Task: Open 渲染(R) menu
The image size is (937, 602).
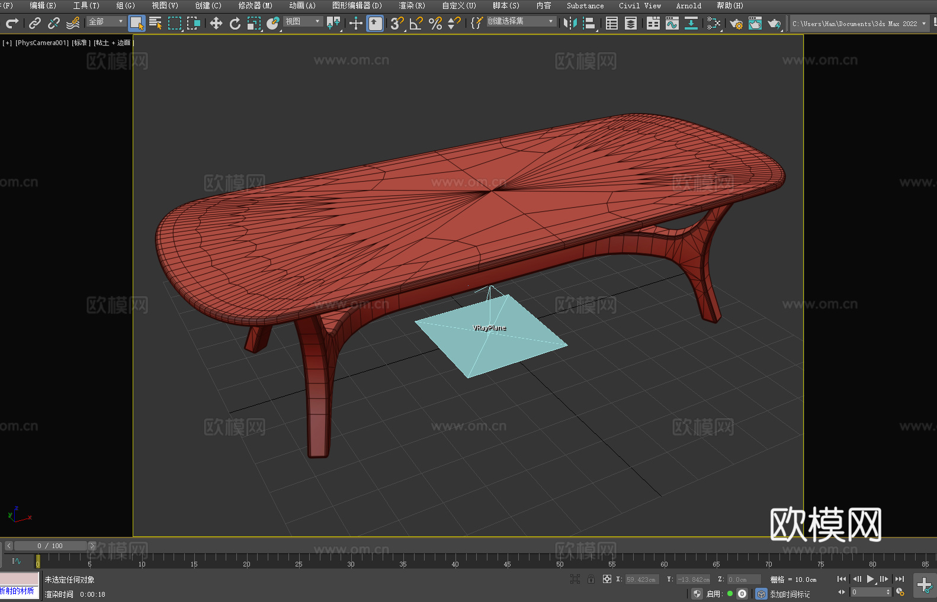Action: (x=412, y=5)
